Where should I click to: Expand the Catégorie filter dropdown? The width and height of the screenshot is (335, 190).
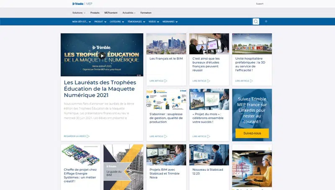(x=117, y=22)
